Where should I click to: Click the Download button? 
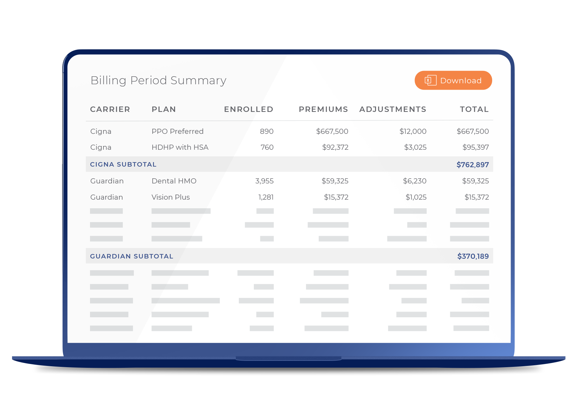point(453,80)
